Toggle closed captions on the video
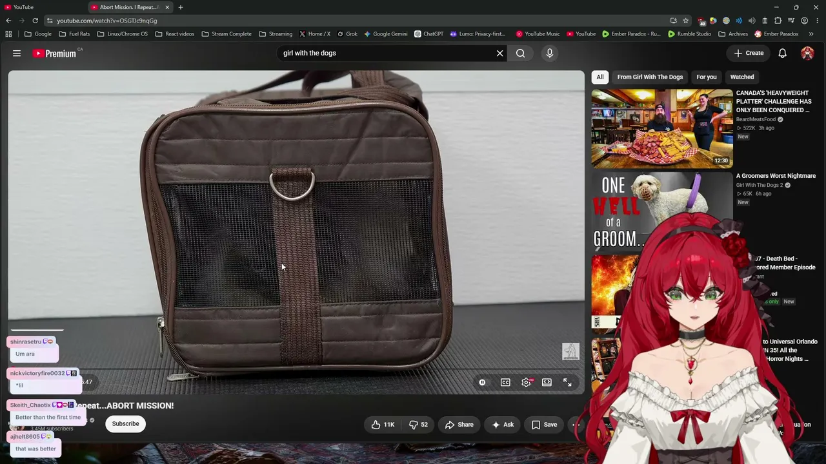 coord(505,382)
